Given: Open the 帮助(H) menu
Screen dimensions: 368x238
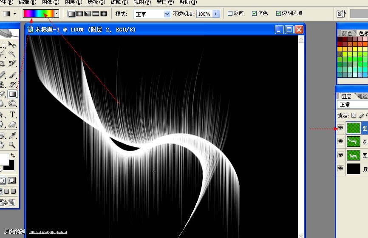Looking at the screenshot, I should pos(188,3).
